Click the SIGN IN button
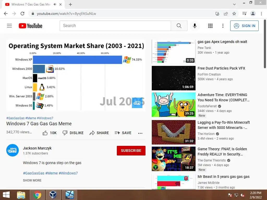 click(x=244, y=26)
